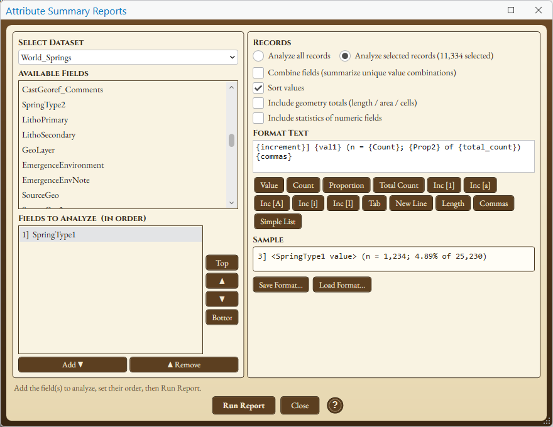Uncheck Sort values checkbox
This screenshot has height=427, width=553.
(258, 88)
